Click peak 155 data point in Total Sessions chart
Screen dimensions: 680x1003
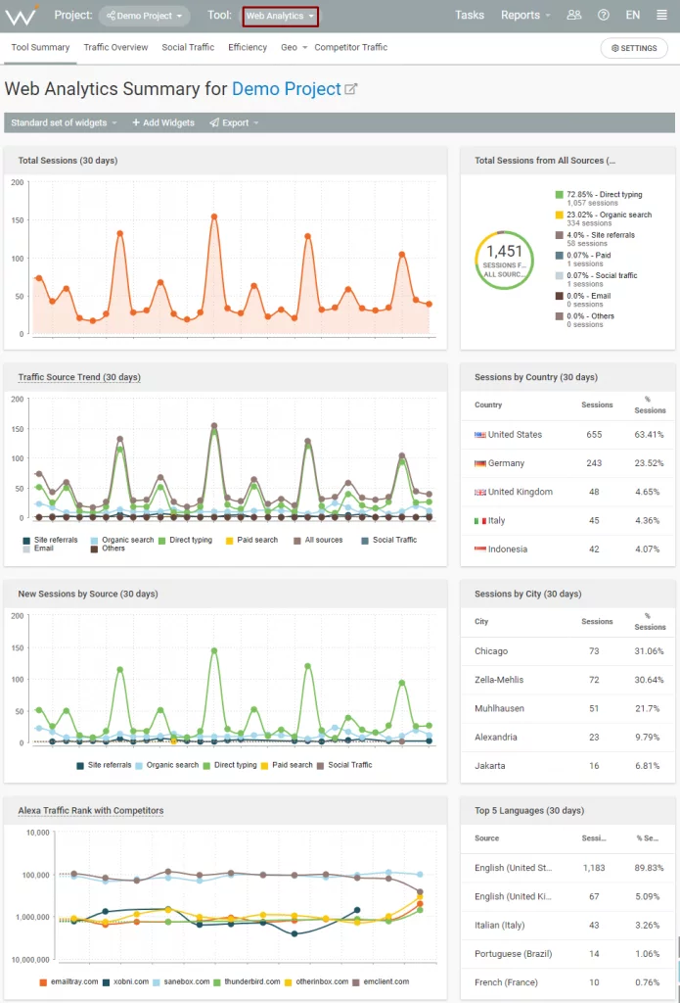point(214,216)
